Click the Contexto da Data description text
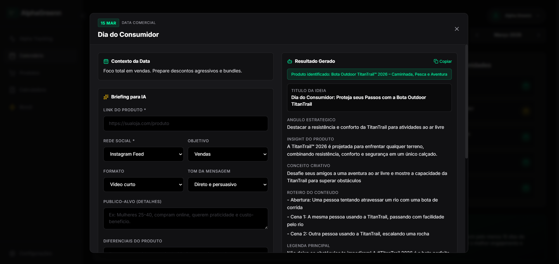559x264 pixels. pyautogui.click(x=173, y=71)
